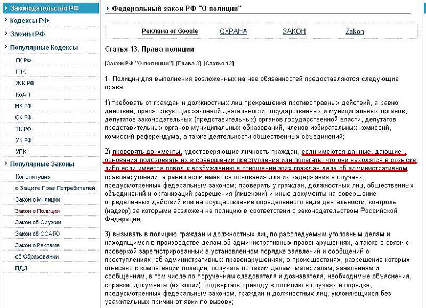Select КоАП from popular codes
Screen dimensions: 426x308
22,95
